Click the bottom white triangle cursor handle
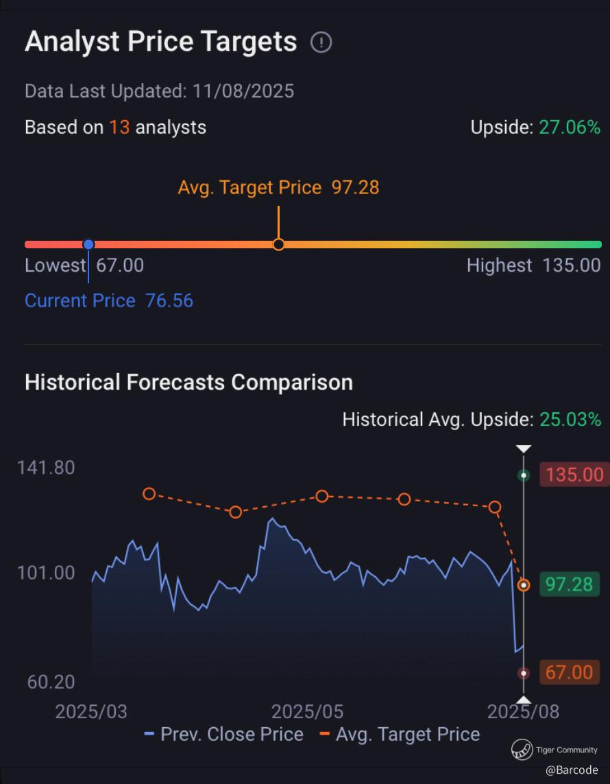Image resolution: width=610 pixels, height=784 pixels. (524, 699)
